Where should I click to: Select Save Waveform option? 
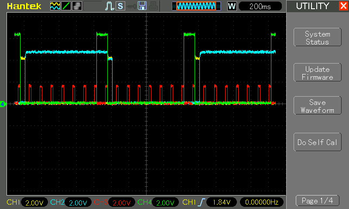pos(317,106)
